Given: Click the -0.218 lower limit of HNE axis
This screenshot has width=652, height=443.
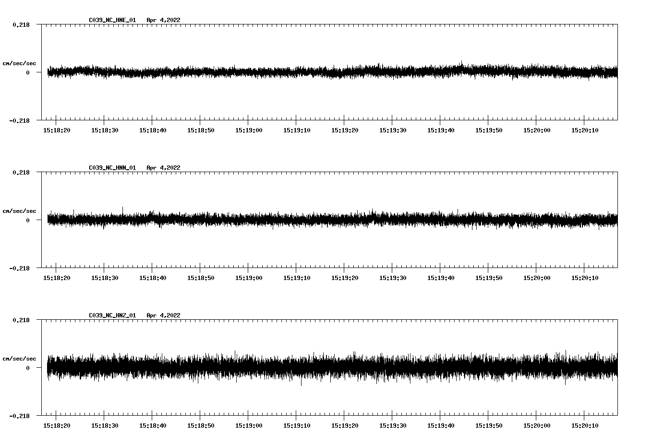Looking at the screenshot, I should (19, 121).
